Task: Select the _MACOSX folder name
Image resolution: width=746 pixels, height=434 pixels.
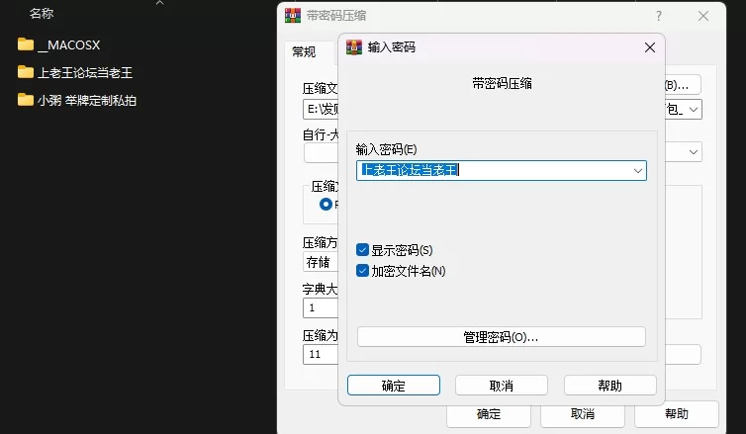Action: coord(68,45)
